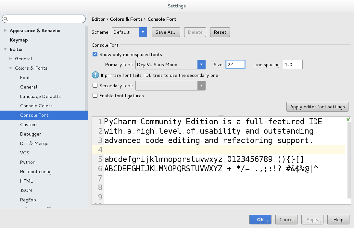Image resolution: width=354 pixels, height=228 pixels.
Task: Select Language Defaults in the tree
Action: pyautogui.click(x=40, y=97)
